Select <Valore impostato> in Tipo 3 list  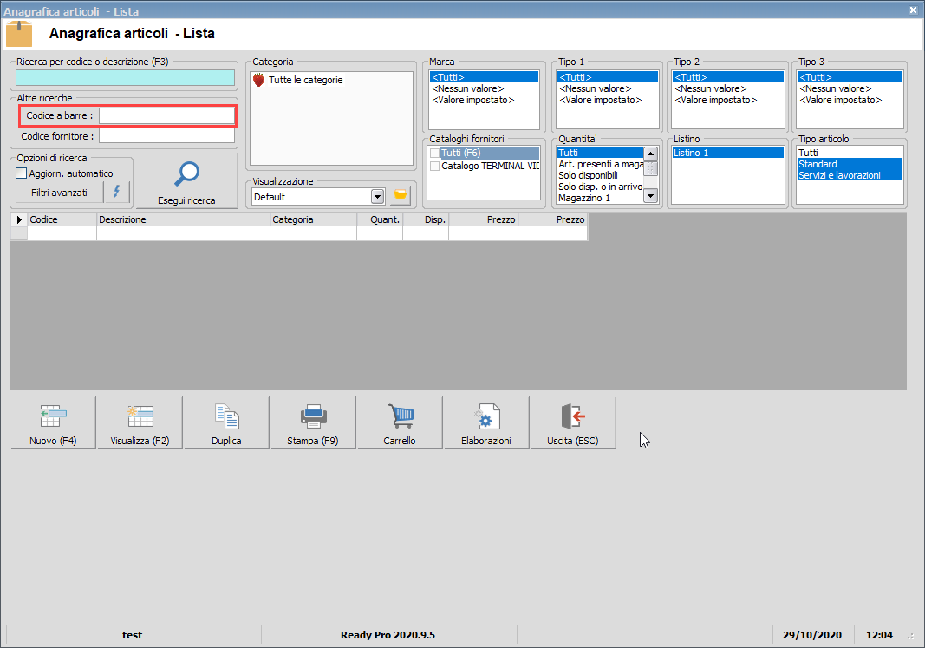[x=850, y=100]
